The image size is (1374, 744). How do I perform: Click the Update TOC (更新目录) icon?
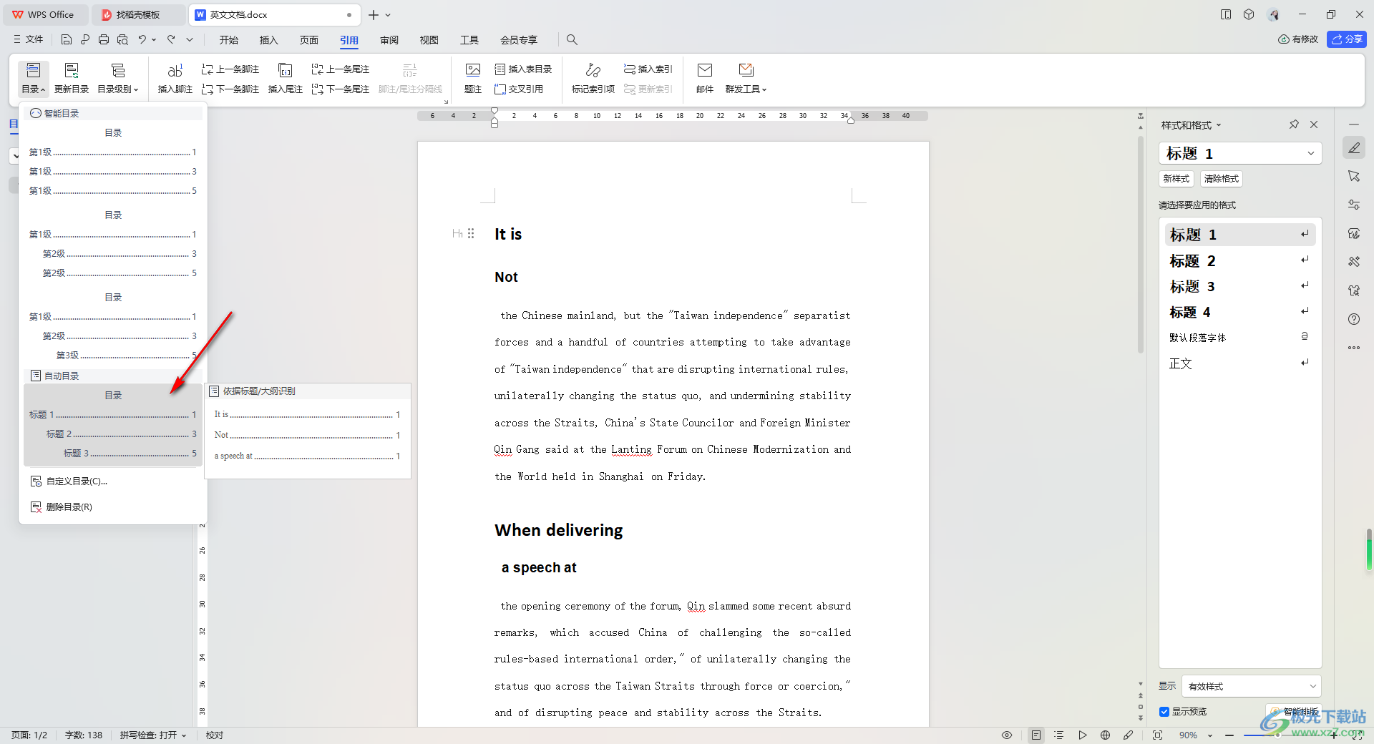pyautogui.click(x=72, y=78)
